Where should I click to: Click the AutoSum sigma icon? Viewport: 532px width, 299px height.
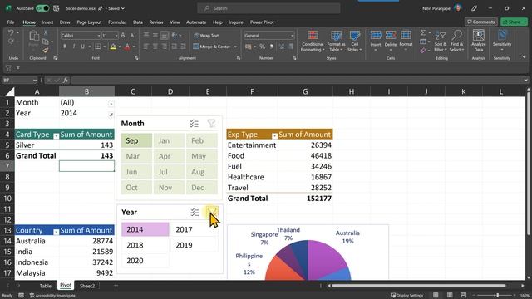[x=423, y=32]
